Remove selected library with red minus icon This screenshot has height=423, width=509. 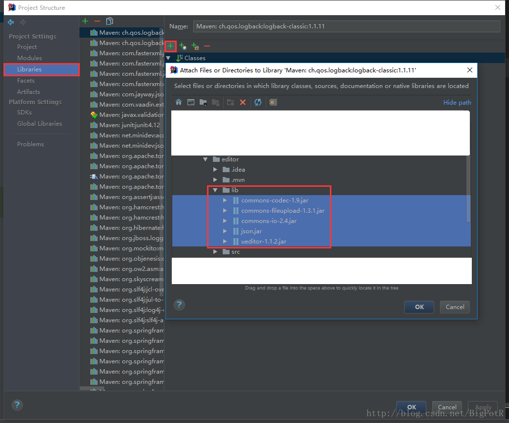(x=97, y=21)
